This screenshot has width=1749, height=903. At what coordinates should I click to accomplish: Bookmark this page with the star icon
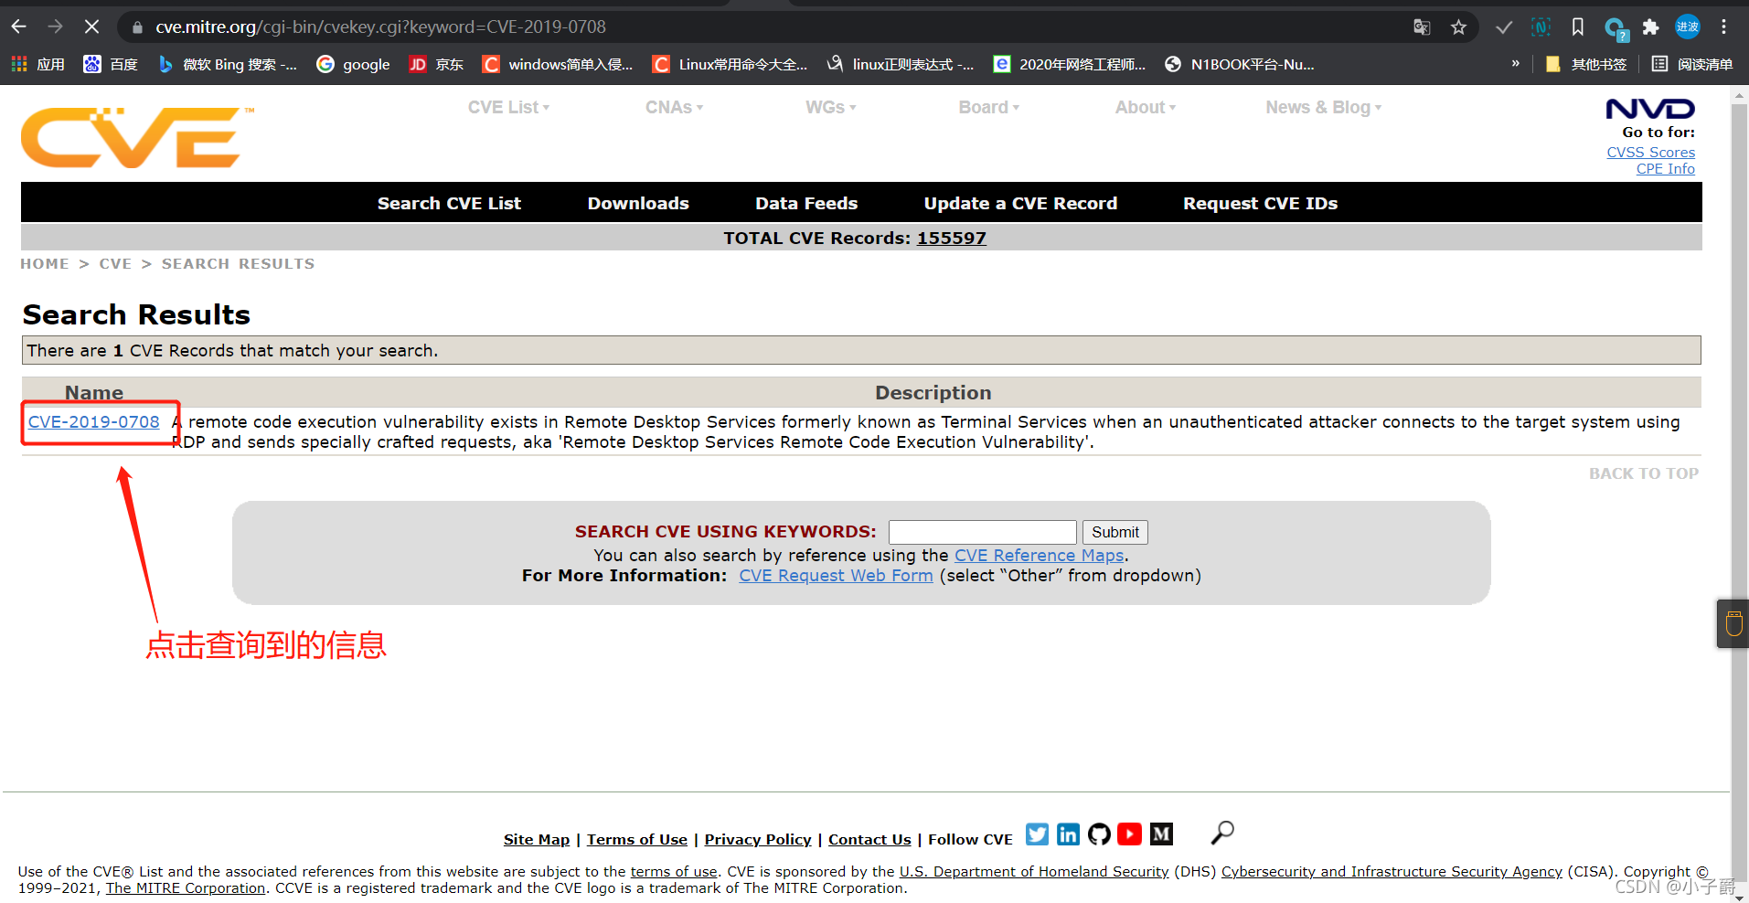click(x=1458, y=27)
